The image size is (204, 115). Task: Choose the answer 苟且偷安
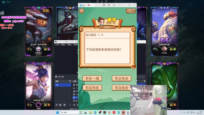(122, 88)
